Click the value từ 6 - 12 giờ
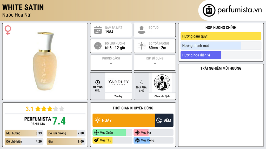Viewport: 266px width, 149px height. coord(115,48)
